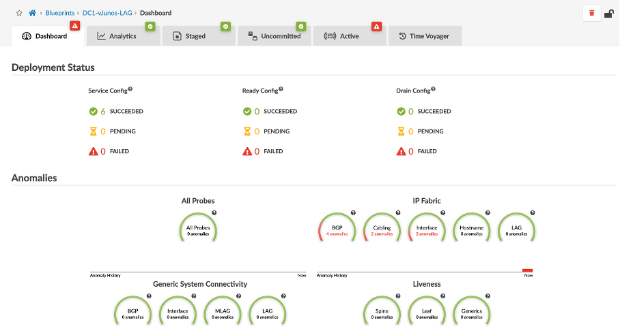This screenshot has width=620, height=331.
Task: Open help icon beside Service Config
Action: 130,89
